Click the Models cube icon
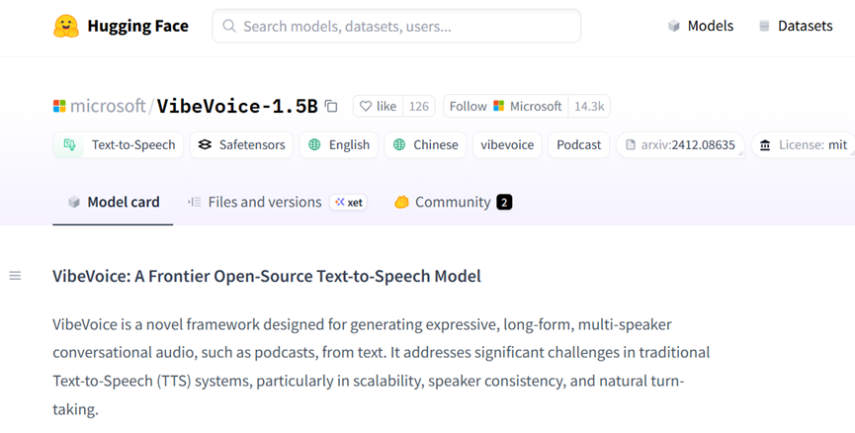 pos(674,26)
